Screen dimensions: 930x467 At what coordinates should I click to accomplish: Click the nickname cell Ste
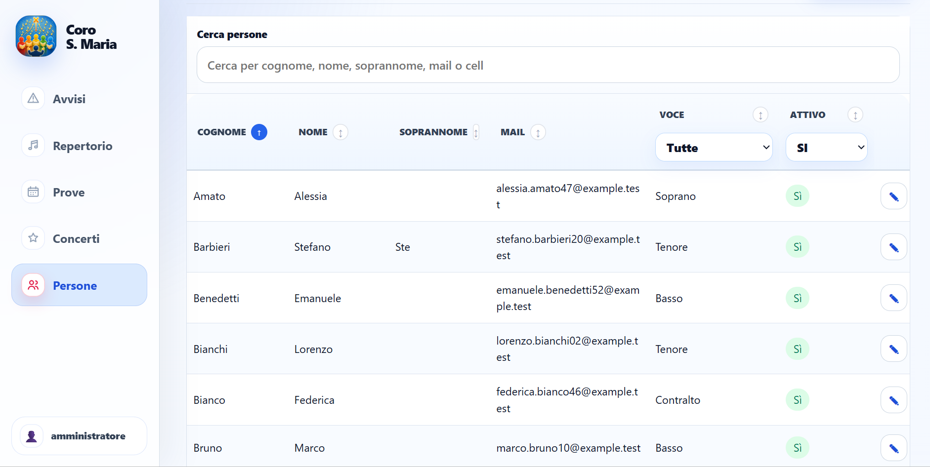coord(403,247)
